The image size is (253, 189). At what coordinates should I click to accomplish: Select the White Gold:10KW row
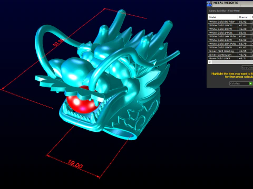click(x=230, y=29)
